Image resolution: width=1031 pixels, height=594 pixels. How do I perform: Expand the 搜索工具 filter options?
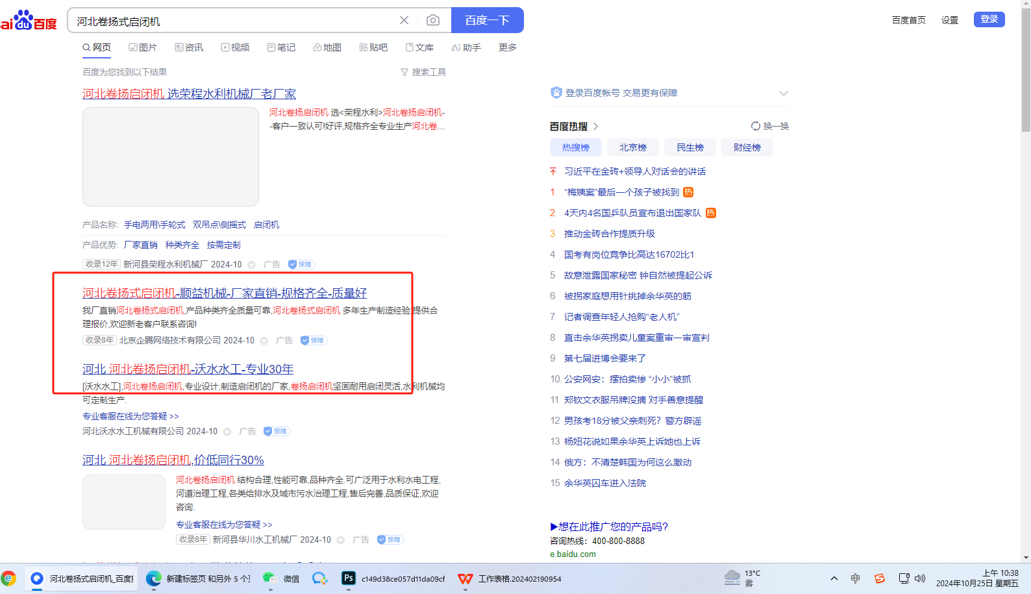(x=423, y=72)
